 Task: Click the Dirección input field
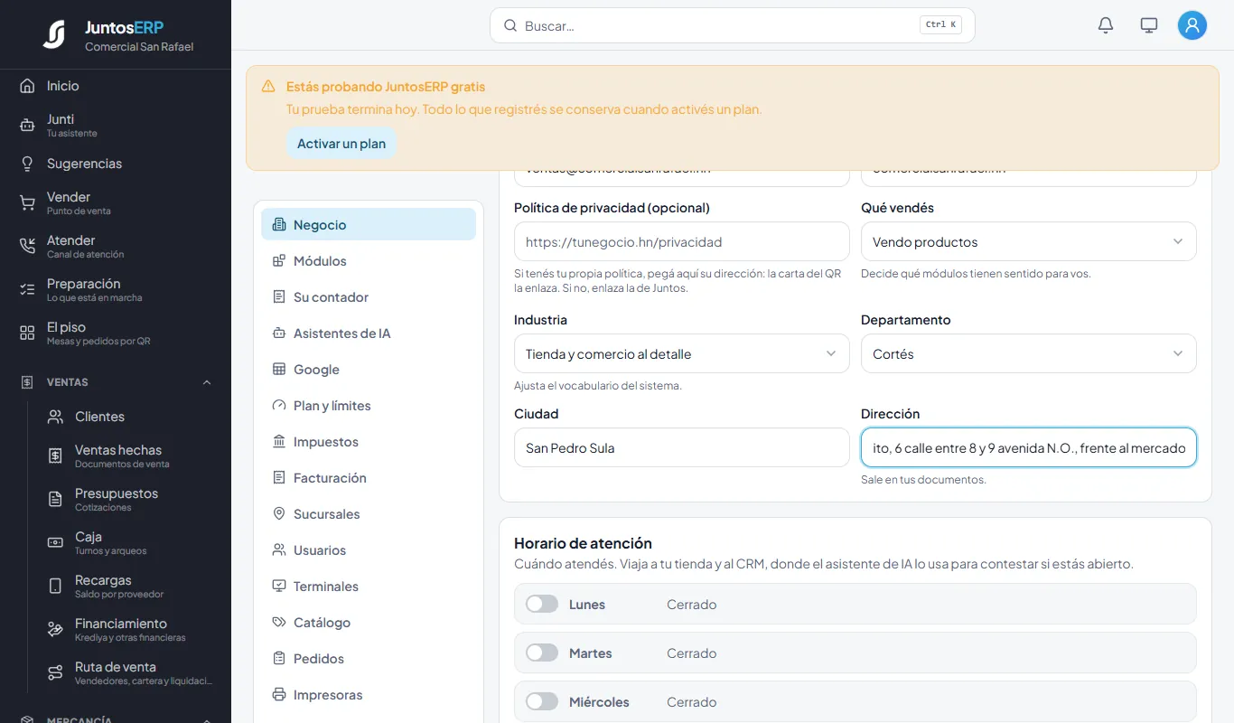1029,447
